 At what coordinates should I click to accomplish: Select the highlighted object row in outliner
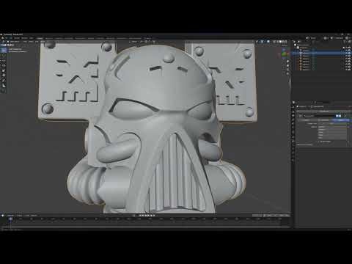coord(321,53)
